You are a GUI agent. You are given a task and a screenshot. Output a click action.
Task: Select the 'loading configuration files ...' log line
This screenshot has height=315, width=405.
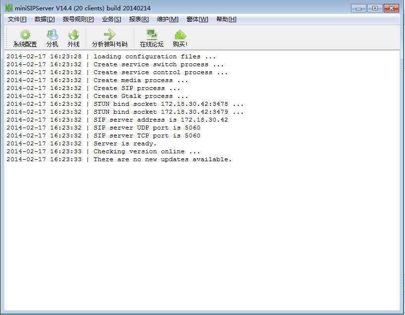[x=111, y=56]
